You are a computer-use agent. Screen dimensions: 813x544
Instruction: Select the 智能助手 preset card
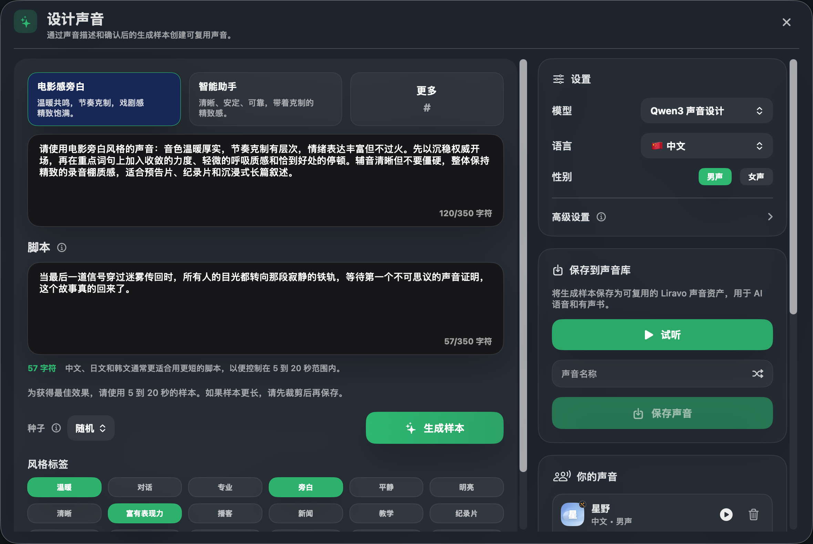point(265,99)
